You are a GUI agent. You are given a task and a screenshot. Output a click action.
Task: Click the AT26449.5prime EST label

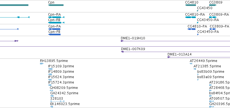[203, 61]
